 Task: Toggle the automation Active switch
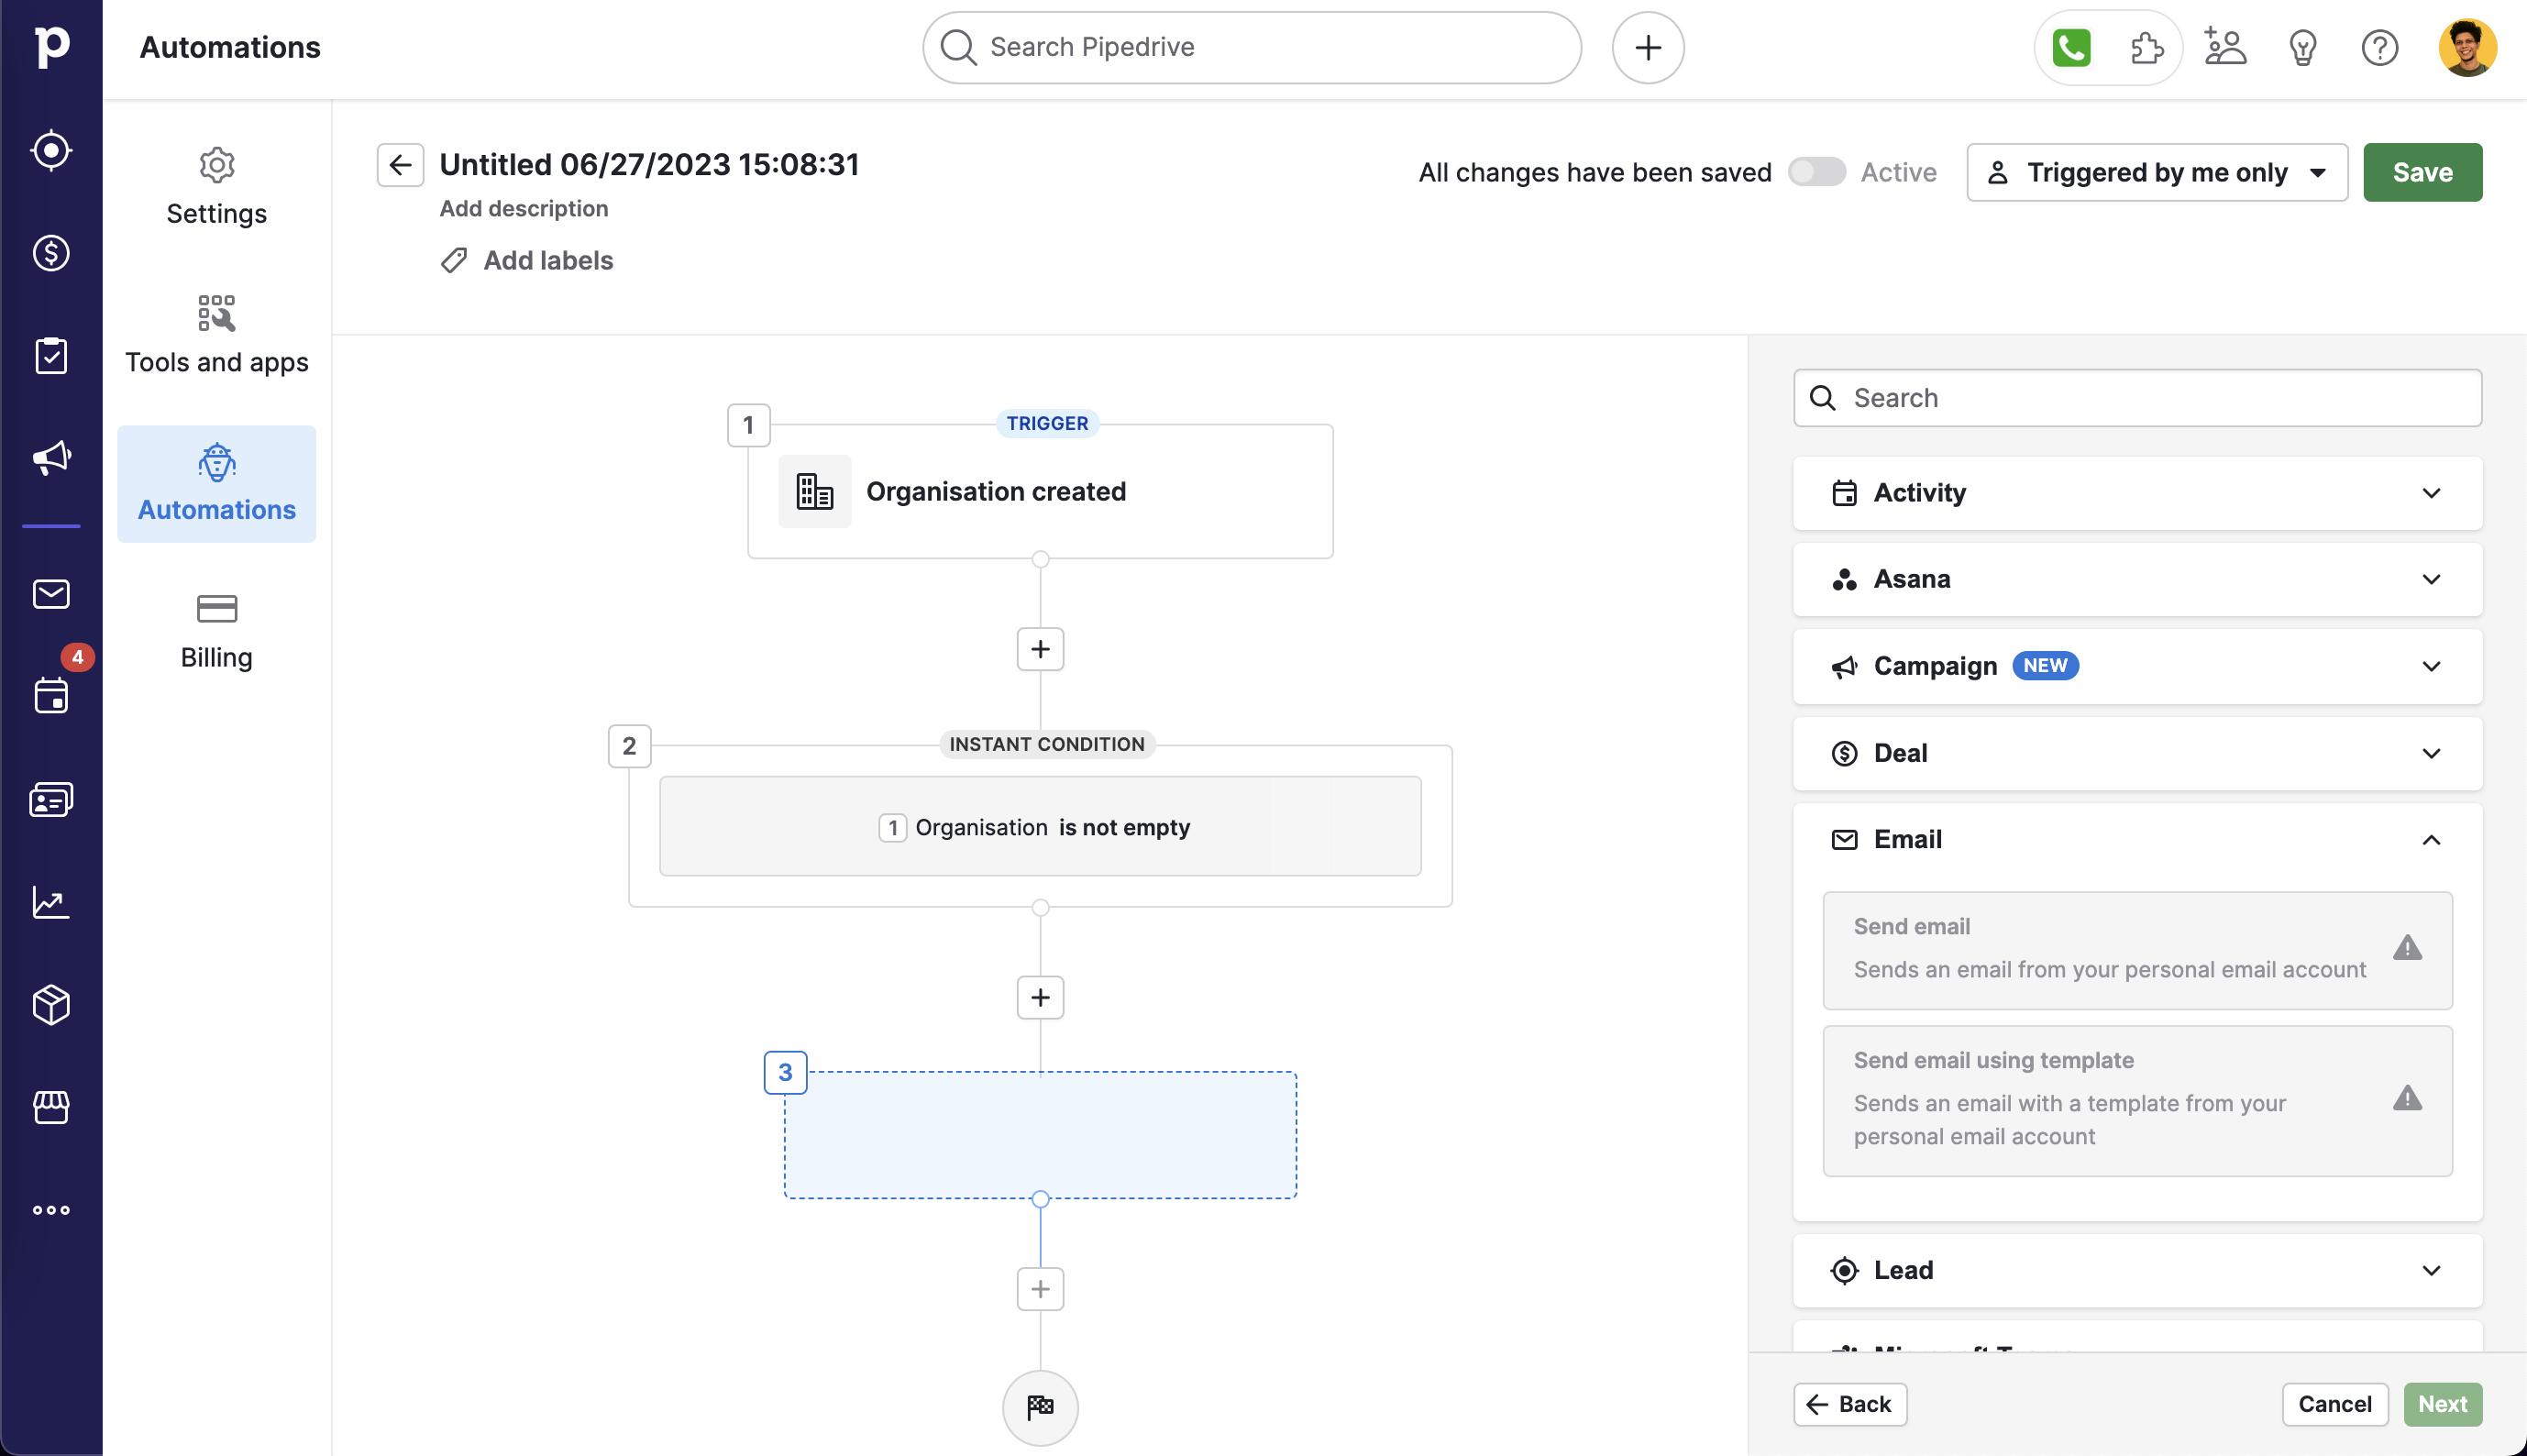1816,172
